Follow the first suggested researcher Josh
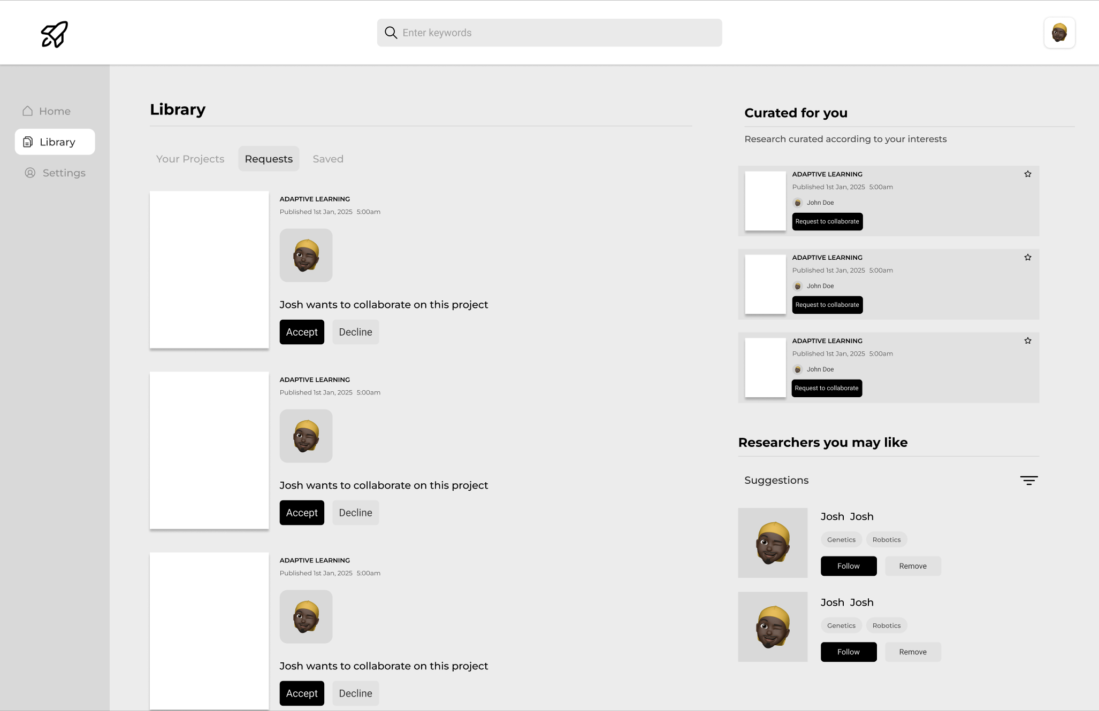1099x711 pixels. [x=848, y=566]
